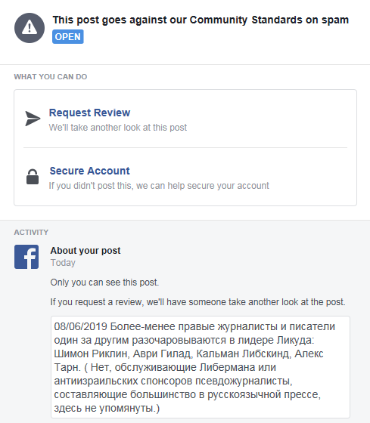Click the About your post title
Image resolution: width=370 pixels, height=423 pixels.
pyautogui.click(x=86, y=251)
